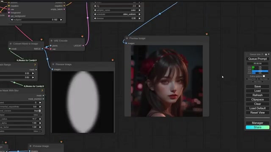The image size is (271, 152).
Task: Save the workflow
Action: (x=257, y=87)
